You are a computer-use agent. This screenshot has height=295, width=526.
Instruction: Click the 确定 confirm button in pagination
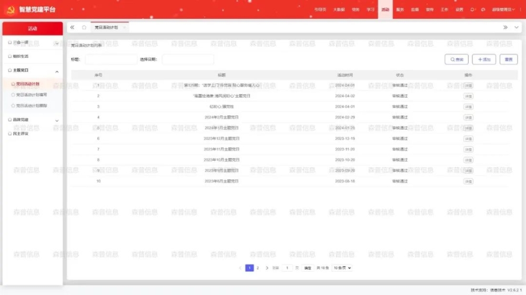coord(308,268)
